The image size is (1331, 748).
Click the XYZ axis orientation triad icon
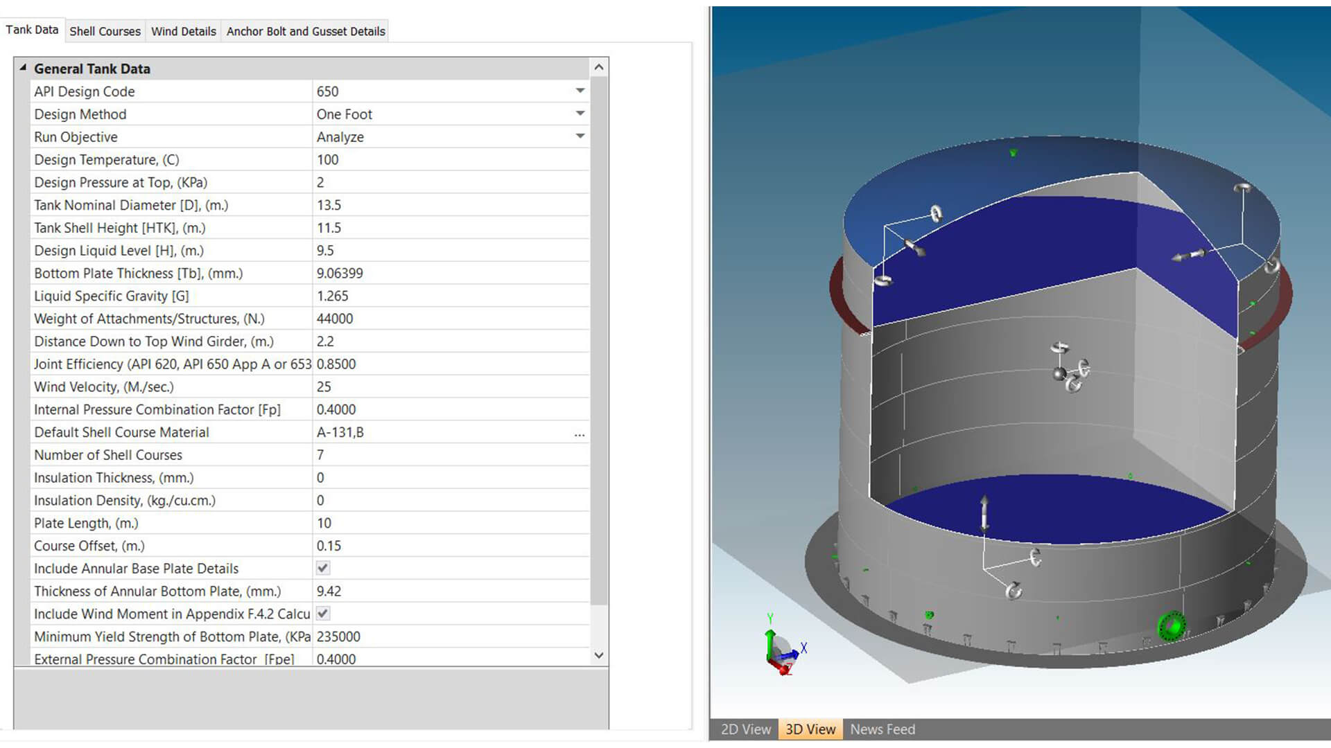tap(783, 649)
